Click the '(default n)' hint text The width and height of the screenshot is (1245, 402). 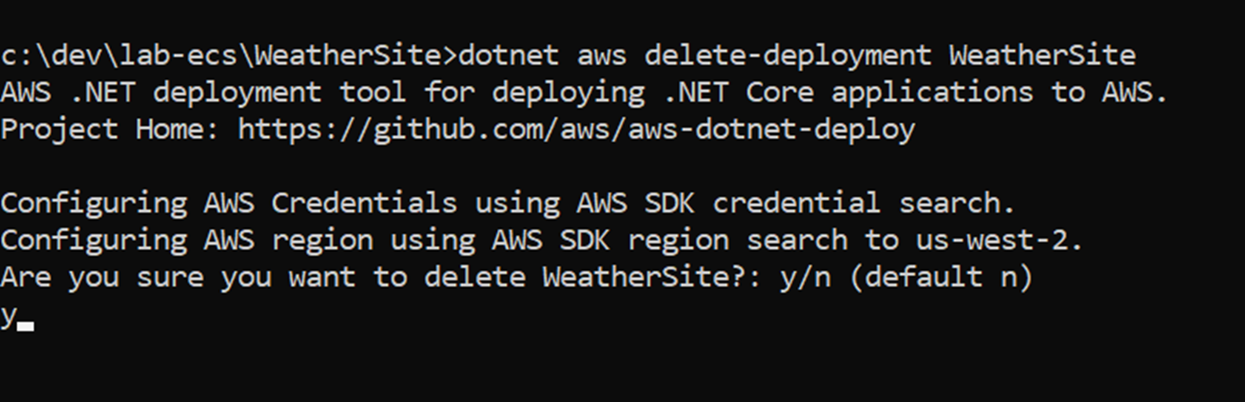[x=939, y=278]
